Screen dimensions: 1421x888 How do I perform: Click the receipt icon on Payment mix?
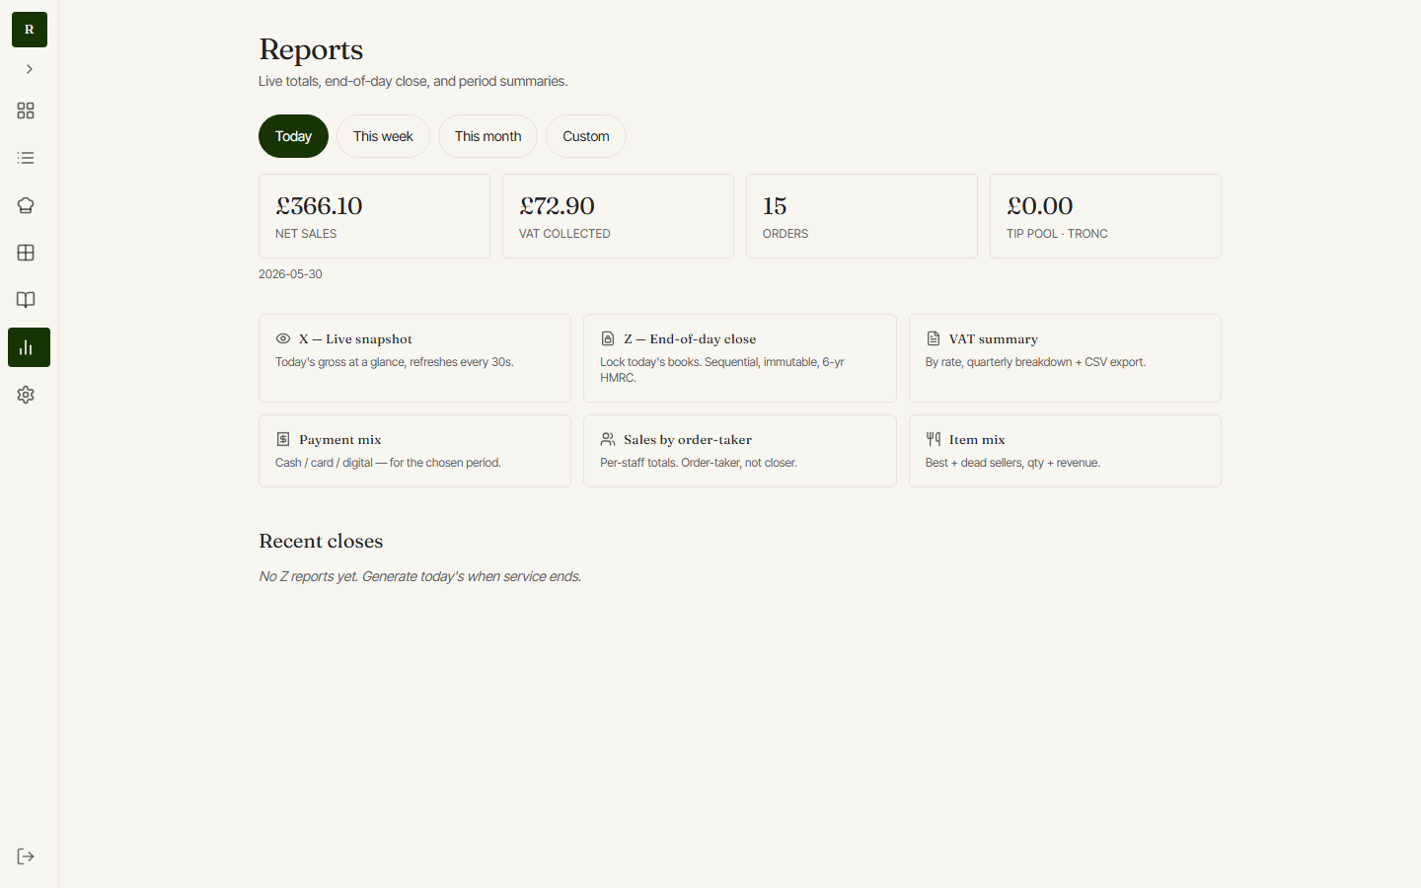click(283, 439)
